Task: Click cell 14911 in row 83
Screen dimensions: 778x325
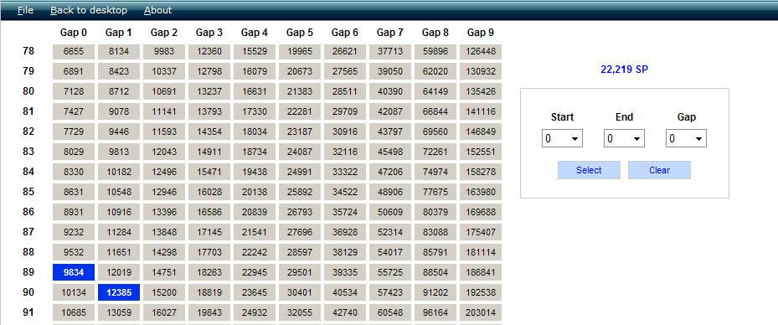Action: coord(209,152)
